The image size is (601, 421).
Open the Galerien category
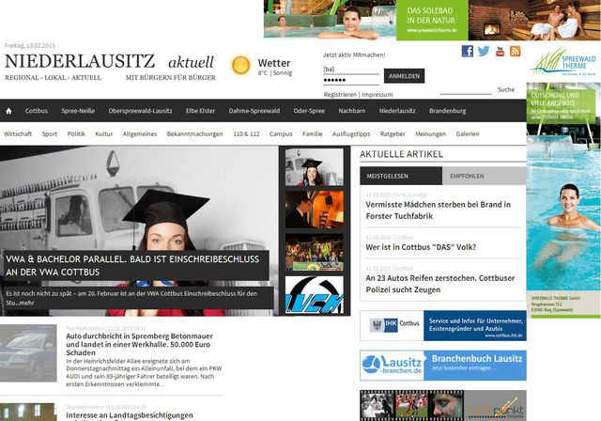[468, 133]
